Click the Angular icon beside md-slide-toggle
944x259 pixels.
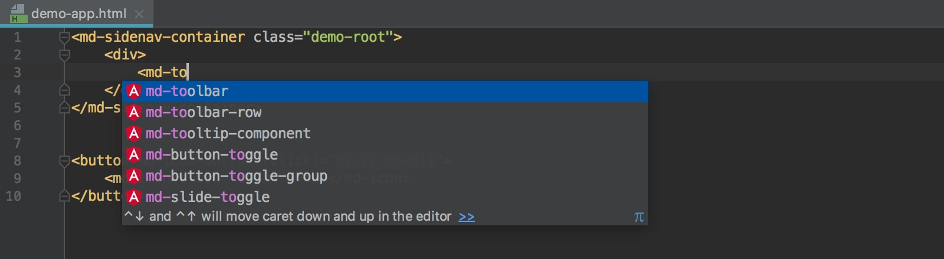[134, 197]
